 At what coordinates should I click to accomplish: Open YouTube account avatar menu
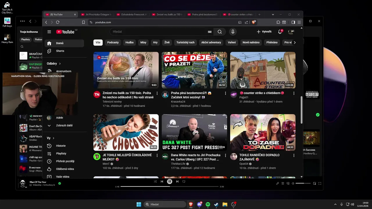click(x=291, y=32)
